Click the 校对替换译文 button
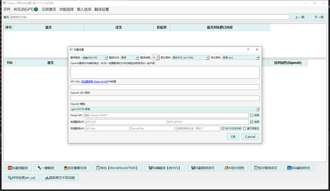Screen dimensions: 330x191 tap(266, 168)
